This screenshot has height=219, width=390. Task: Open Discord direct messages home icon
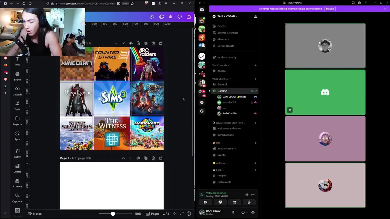[202, 10]
